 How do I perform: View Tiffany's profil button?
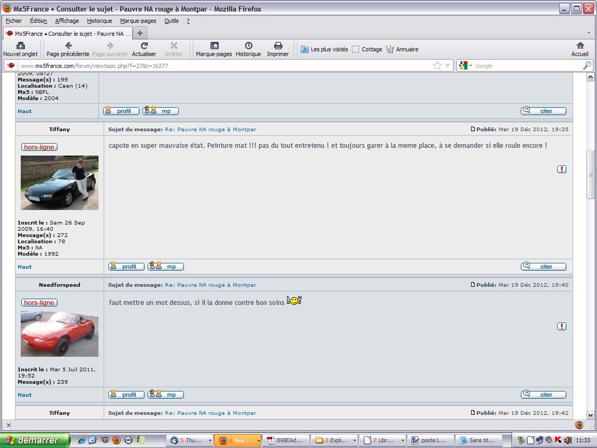coord(126,267)
